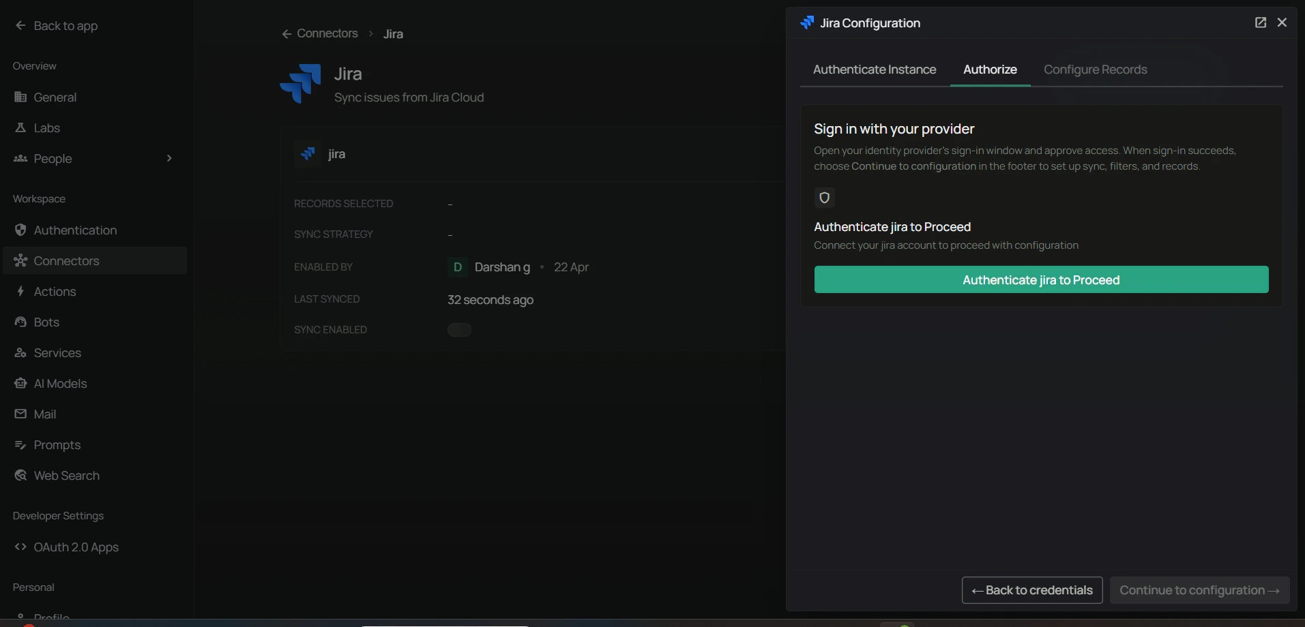Open General settings icon in sidebar
Image resolution: width=1305 pixels, height=627 pixels.
tap(20, 97)
